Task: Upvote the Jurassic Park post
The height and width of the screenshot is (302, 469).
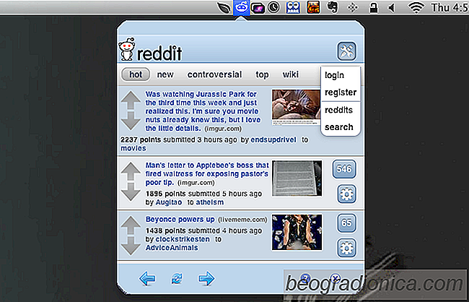Action: point(131,100)
